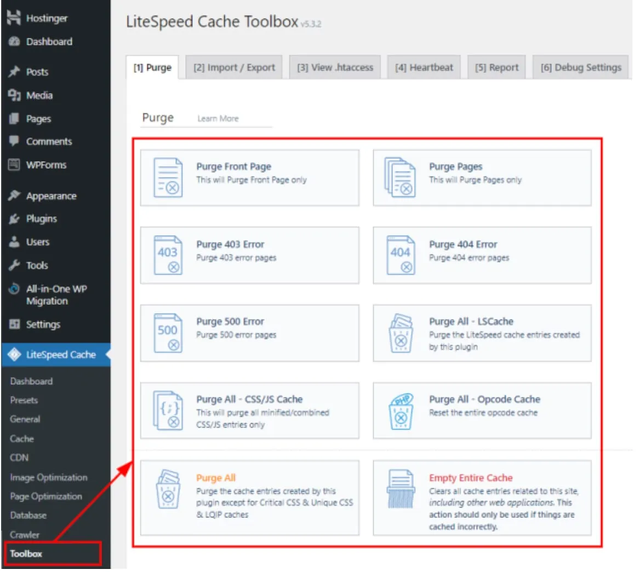Switch to the [4] Heartbeat tab
Viewport: 640px width, 581px height.
(x=424, y=67)
